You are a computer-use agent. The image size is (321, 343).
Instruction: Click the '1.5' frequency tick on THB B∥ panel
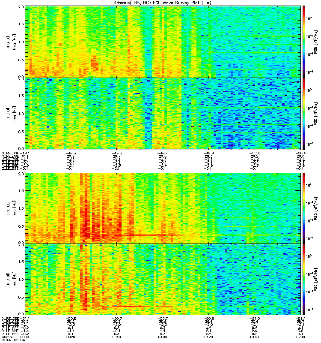click(21, 96)
